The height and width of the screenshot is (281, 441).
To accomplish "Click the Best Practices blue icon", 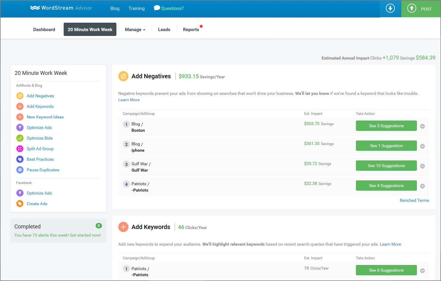I will tap(20, 159).
